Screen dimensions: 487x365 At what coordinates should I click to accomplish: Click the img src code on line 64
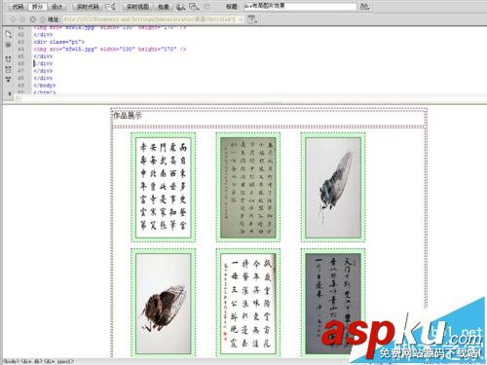tap(110, 49)
